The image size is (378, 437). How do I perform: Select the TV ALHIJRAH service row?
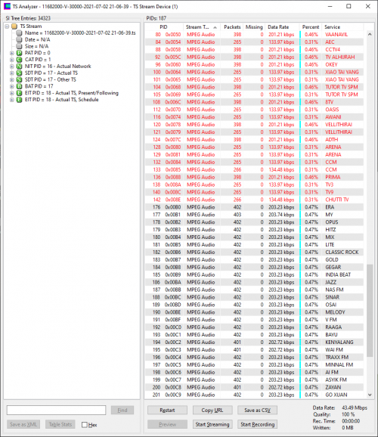click(x=254, y=57)
